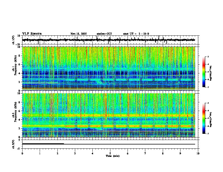The width and height of the screenshot is (223, 172).
Task: Select the date "Nov.18, 2025" in header
Action: click(79, 34)
